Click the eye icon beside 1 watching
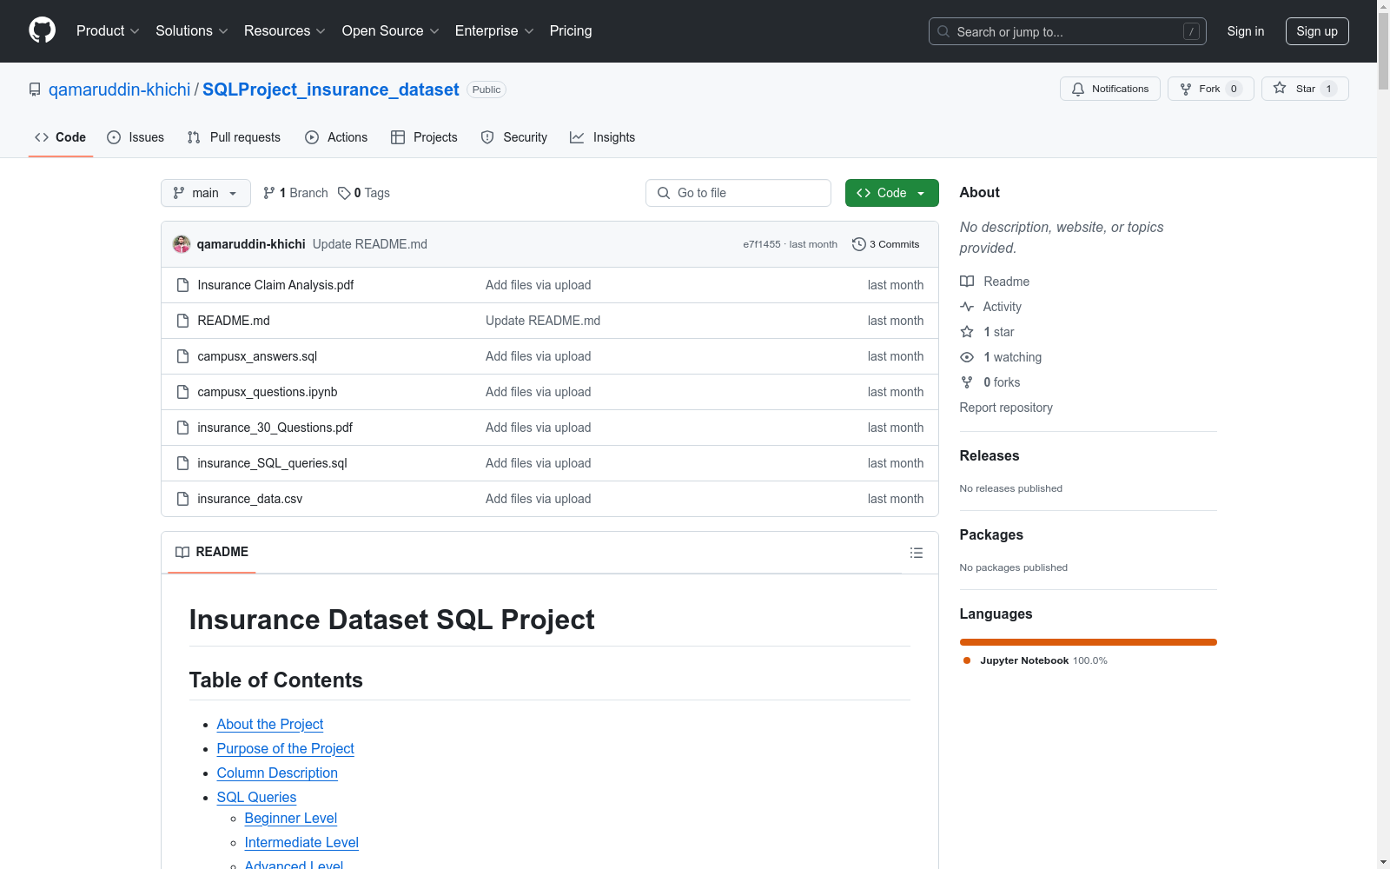 [x=967, y=357]
